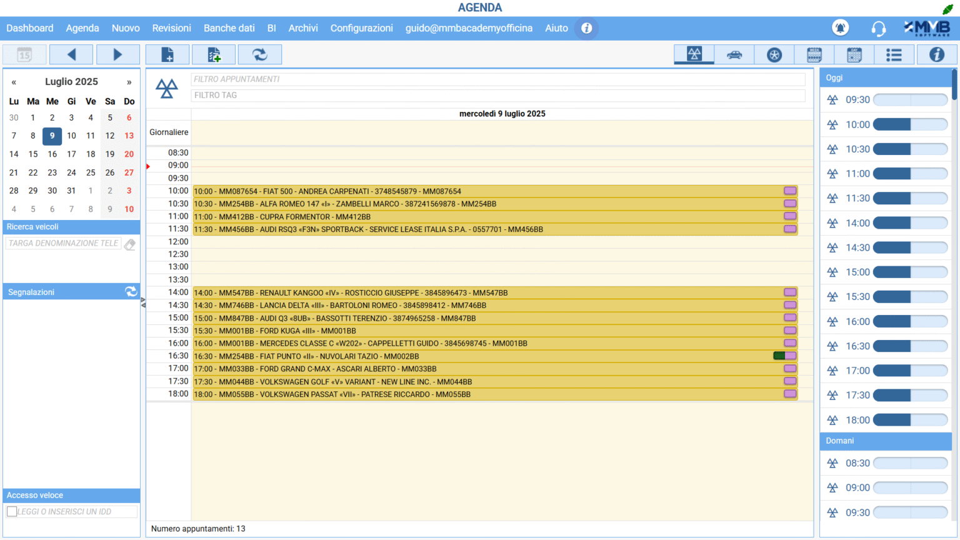
Task: Refresh the agenda with the reload icon
Action: click(259, 55)
